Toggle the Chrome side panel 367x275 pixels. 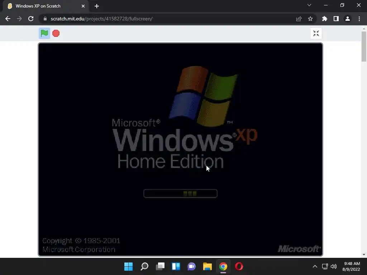336,19
